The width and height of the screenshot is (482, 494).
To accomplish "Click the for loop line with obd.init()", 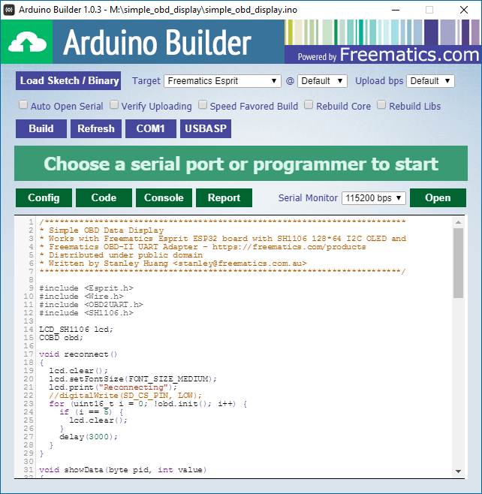I will [x=148, y=404].
